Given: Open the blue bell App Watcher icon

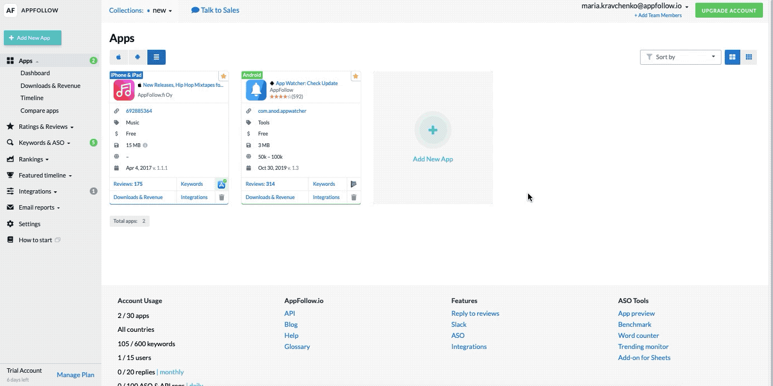Looking at the screenshot, I should tap(256, 90).
